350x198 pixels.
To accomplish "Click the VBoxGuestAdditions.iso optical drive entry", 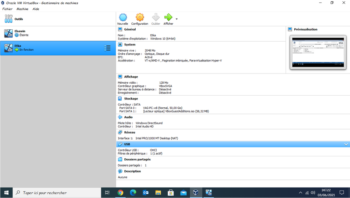I will [176, 111].
